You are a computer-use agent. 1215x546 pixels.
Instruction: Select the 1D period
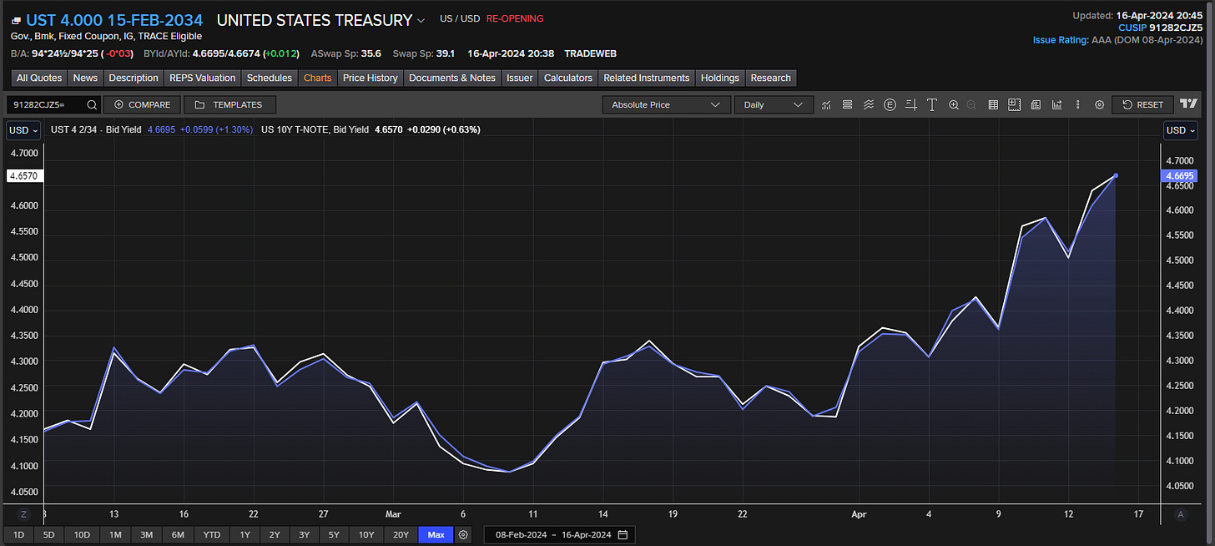coord(19,534)
